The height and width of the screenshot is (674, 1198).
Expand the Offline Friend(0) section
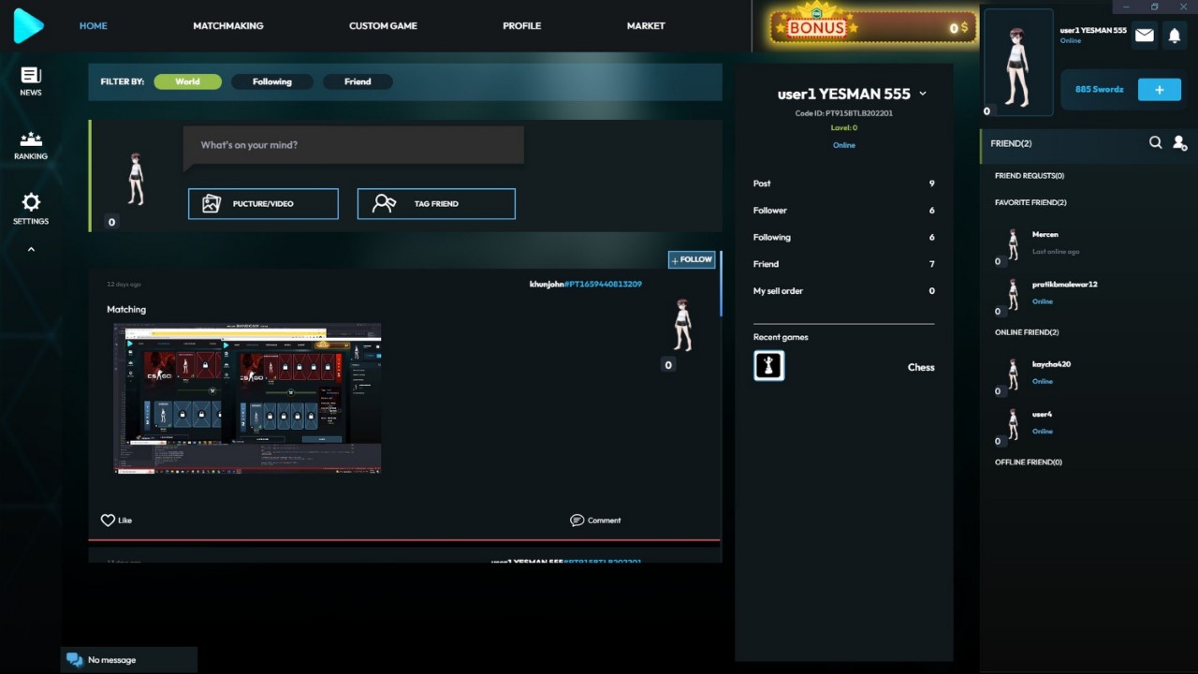pos(1029,462)
